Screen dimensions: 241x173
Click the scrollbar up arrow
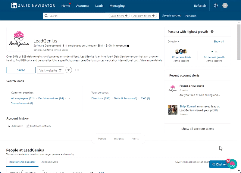click(239, 22)
